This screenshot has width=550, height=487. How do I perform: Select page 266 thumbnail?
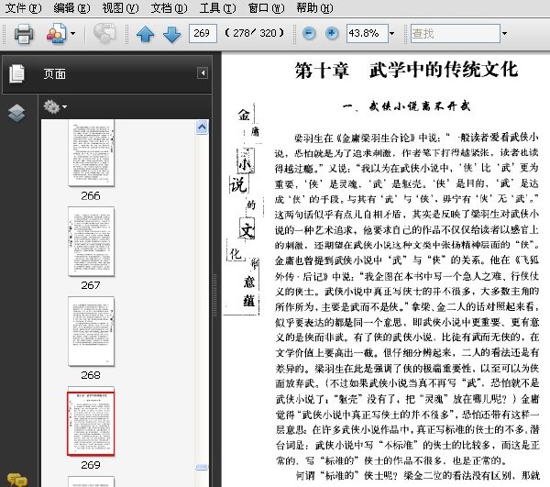(91, 153)
